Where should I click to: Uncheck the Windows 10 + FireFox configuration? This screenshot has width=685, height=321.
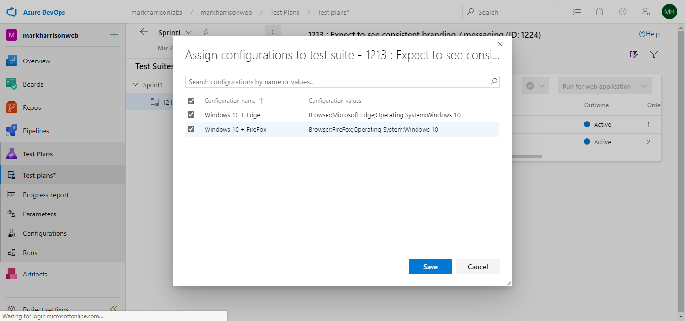pos(191,129)
